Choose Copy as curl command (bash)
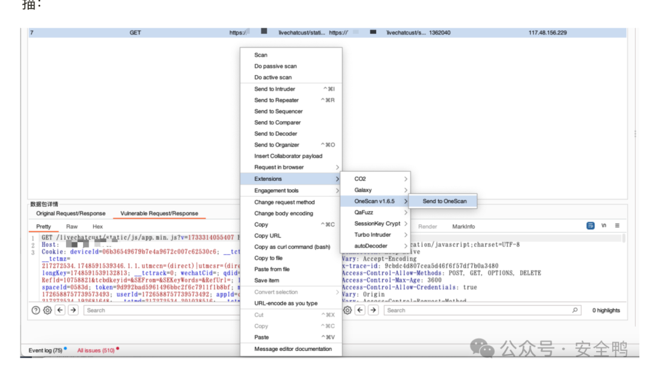The height and width of the screenshot is (375, 649). [291, 246]
